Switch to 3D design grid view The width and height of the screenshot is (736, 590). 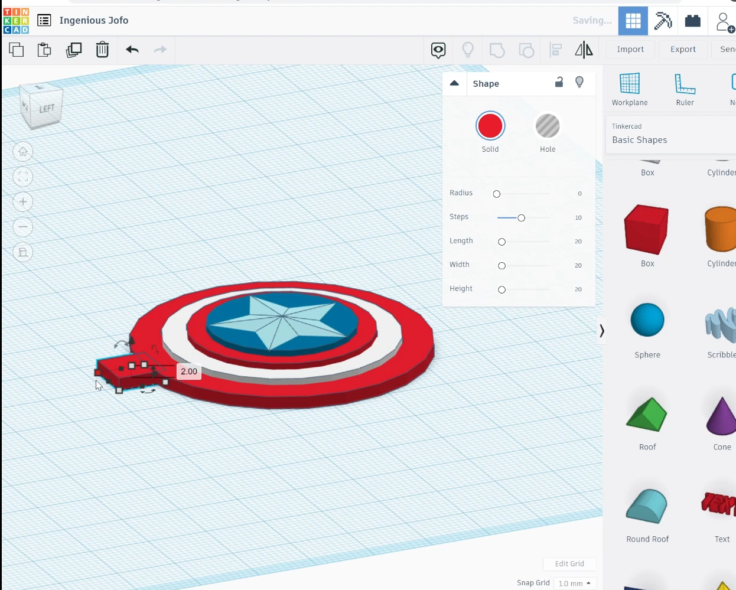click(x=633, y=21)
